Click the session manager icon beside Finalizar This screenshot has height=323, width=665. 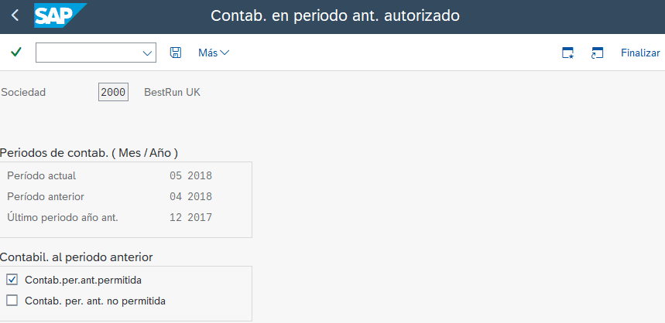coord(596,53)
